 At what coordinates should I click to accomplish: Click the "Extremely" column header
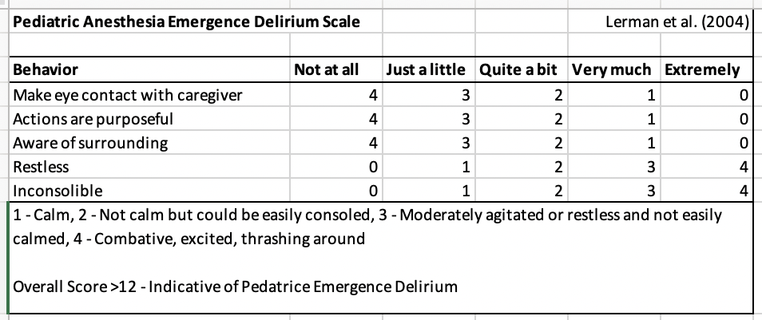click(702, 70)
